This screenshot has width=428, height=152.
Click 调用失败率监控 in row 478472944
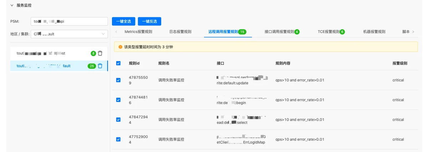coord(171,120)
